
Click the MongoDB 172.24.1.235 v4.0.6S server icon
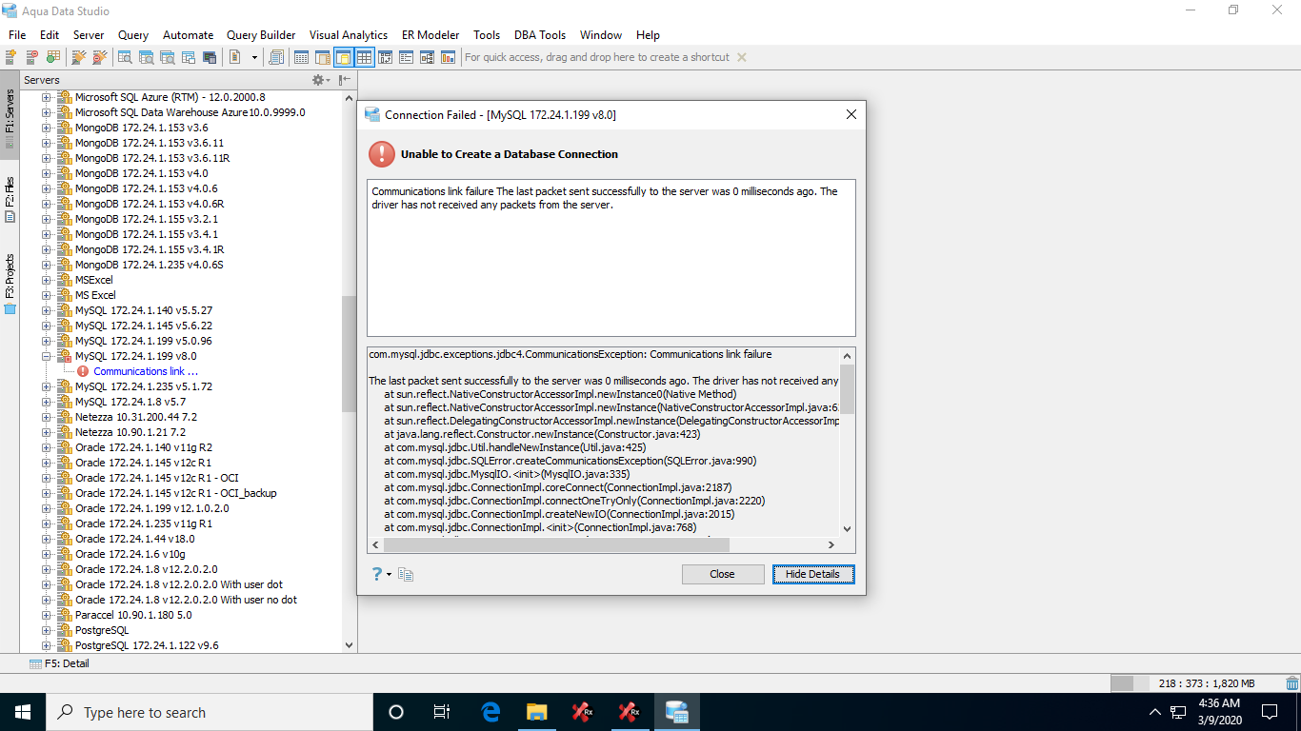(64, 265)
